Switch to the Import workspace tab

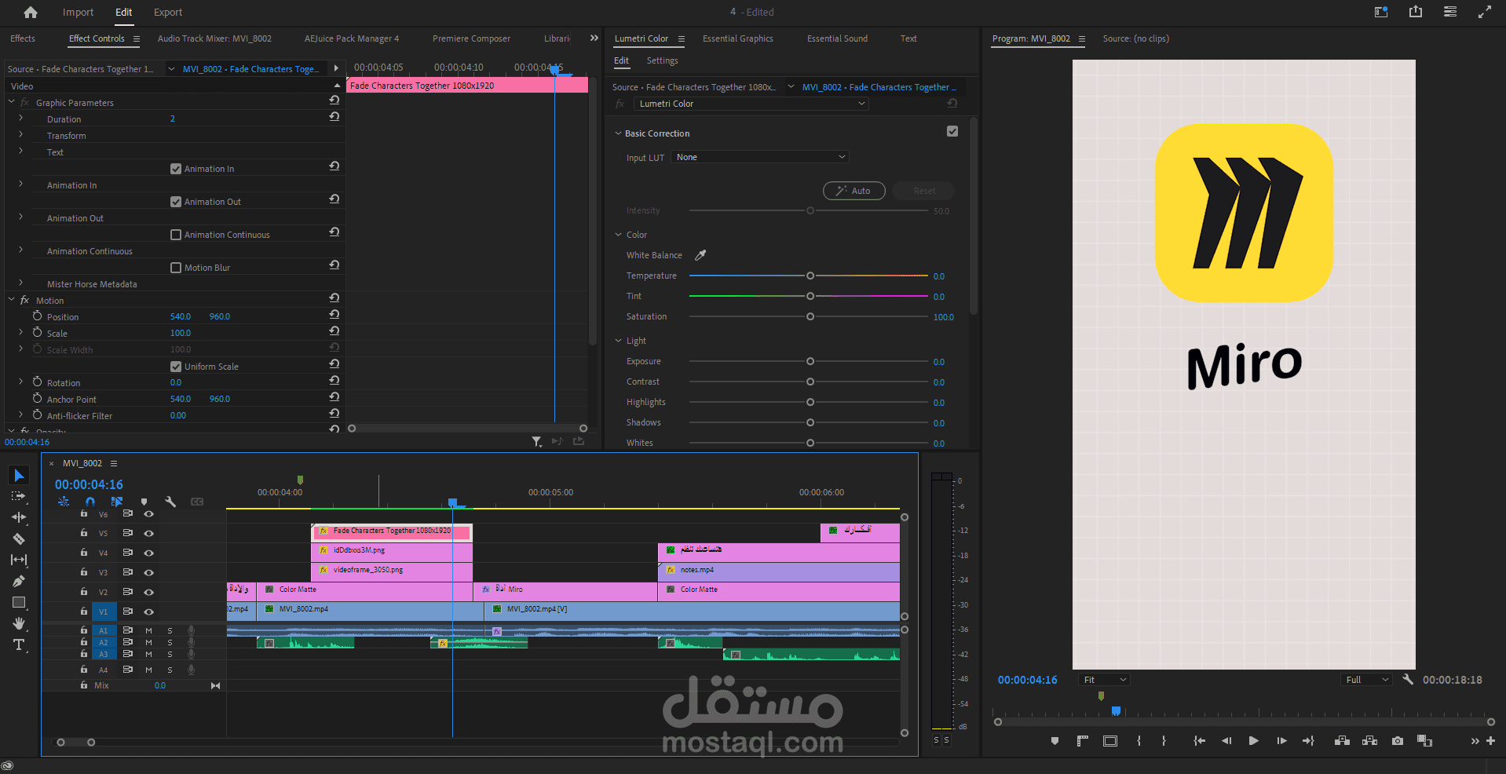coord(78,12)
